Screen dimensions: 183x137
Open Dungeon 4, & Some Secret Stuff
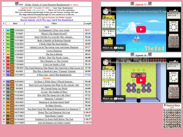point(54,102)
